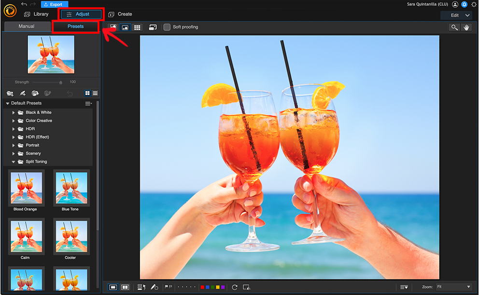The image size is (479, 295).
Task: Open the Manual adjustments tab
Action: pyautogui.click(x=27, y=26)
